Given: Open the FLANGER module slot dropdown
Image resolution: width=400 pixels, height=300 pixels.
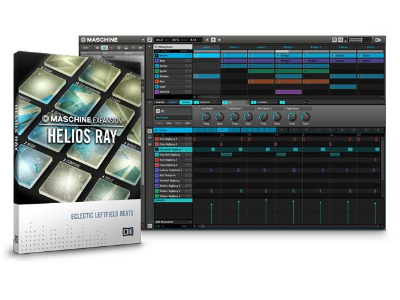Looking at the screenshot, I should coord(276,102).
